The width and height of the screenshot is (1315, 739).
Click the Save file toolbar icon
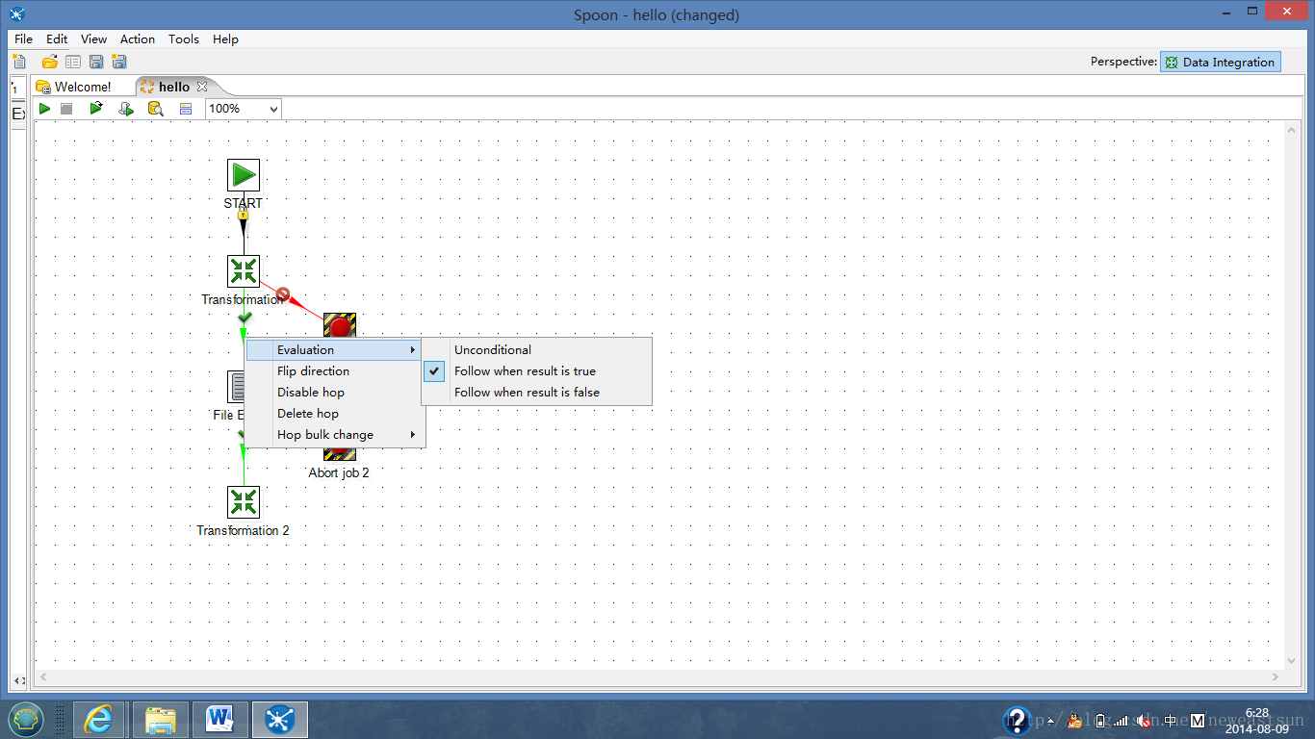[x=96, y=62]
